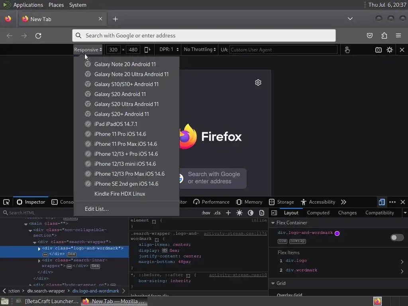Screen dimensions: 408x306
Task: Toggle Responsive Design Mode devtools button
Action: pos(382,202)
